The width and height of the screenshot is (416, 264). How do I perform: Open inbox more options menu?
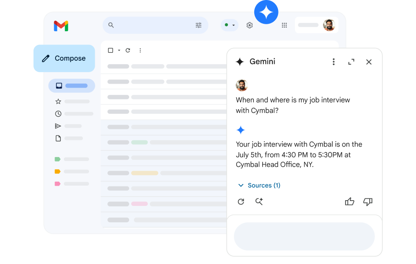point(140,50)
